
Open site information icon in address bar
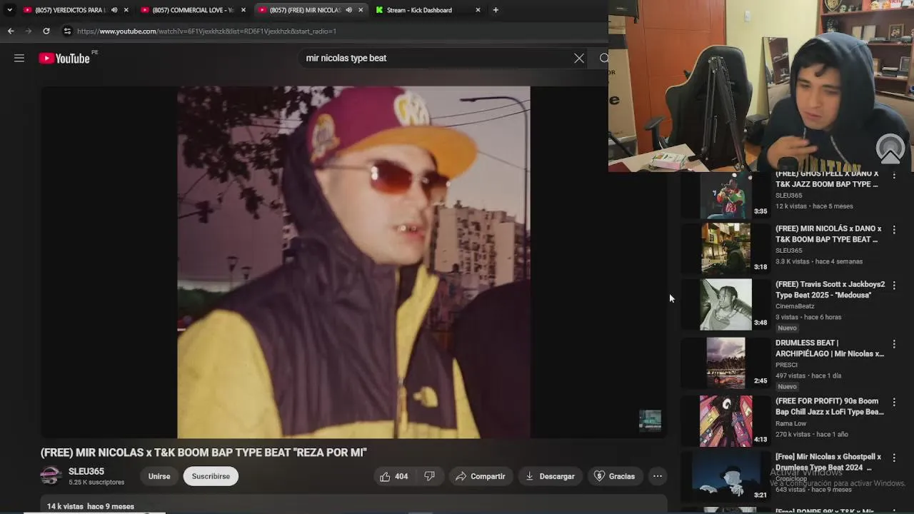coord(67,31)
